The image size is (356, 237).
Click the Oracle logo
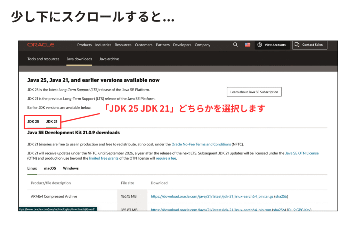coord(41,45)
